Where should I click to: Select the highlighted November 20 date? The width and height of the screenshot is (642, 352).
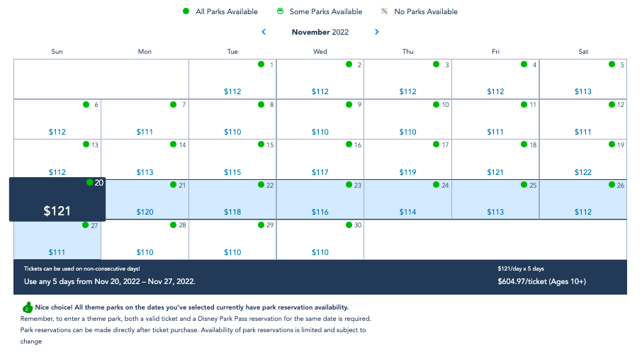pos(57,200)
